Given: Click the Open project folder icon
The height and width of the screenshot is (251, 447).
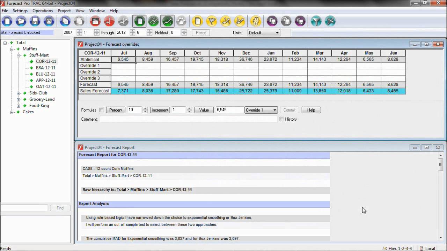Looking at the screenshot, I should tap(21, 21).
